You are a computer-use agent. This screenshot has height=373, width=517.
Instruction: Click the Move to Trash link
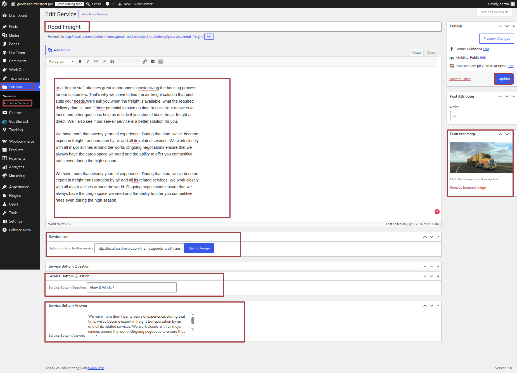click(460, 79)
